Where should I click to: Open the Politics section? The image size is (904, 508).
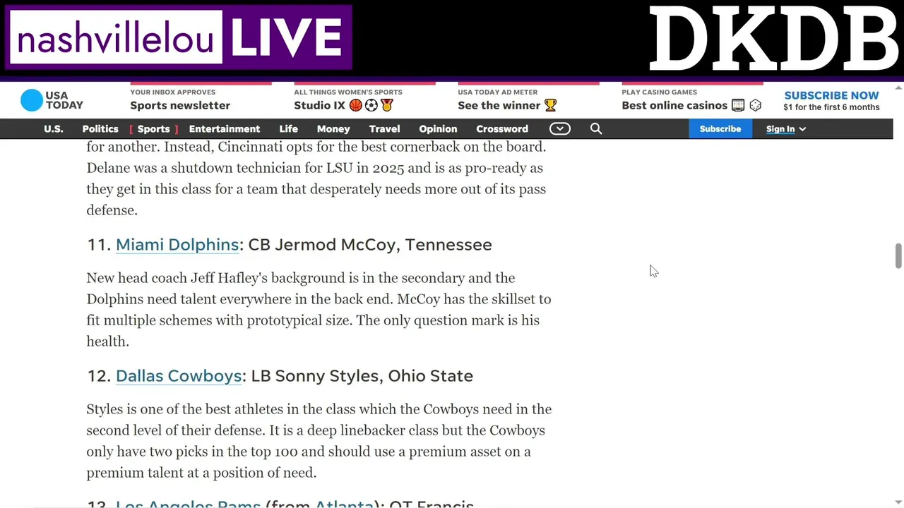coord(100,128)
